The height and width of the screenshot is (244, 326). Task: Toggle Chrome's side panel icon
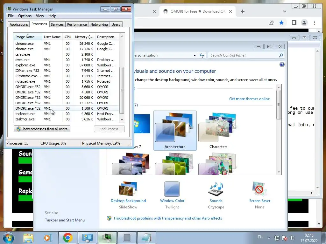(294, 23)
